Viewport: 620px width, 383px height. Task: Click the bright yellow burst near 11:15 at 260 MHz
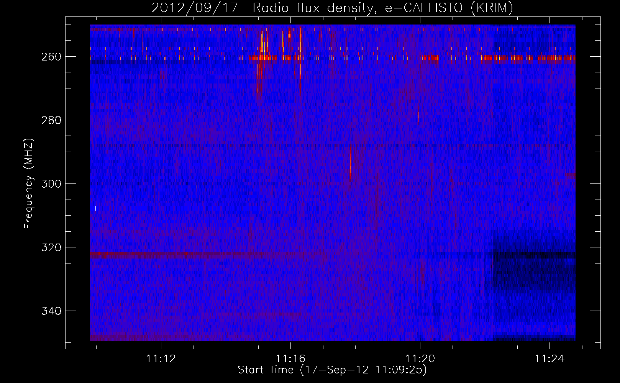263,57
